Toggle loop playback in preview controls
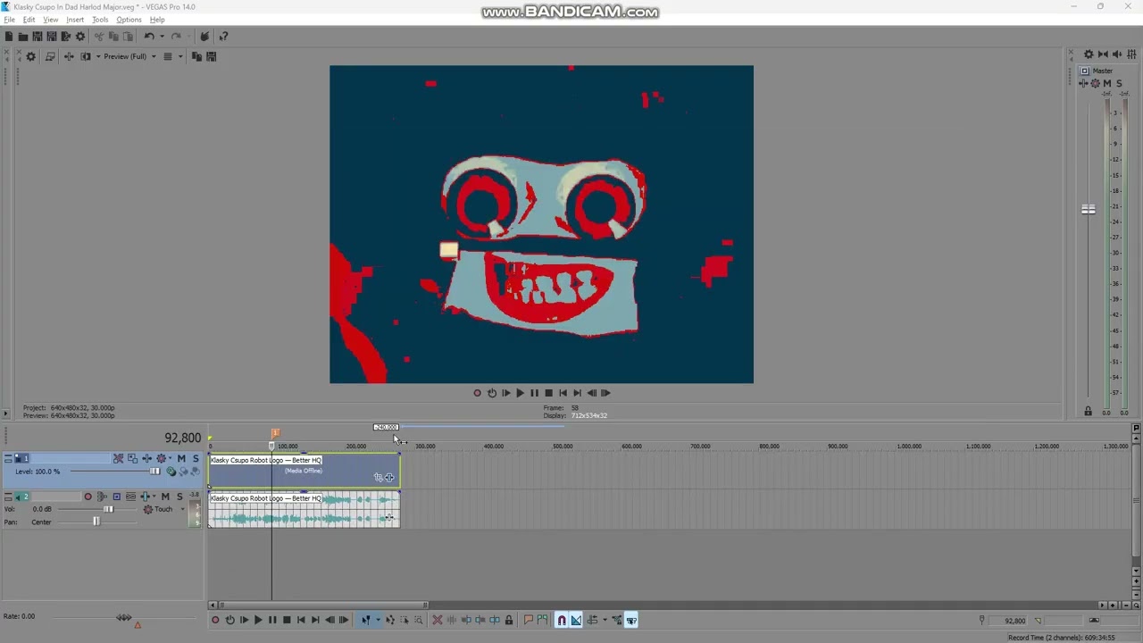The width and height of the screenshot is (1143, 643). (x=491, y=393)
